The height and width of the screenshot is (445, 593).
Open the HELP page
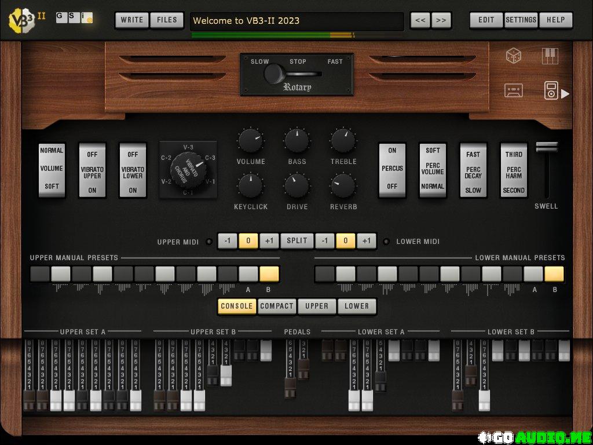click(x=555, y=20)
